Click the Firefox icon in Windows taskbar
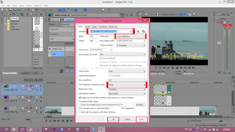Screen dimensions: 235x132 pyautogui.click(x=38, y=129)
